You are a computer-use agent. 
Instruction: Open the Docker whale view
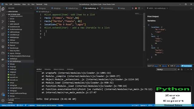tap(3, 59)
